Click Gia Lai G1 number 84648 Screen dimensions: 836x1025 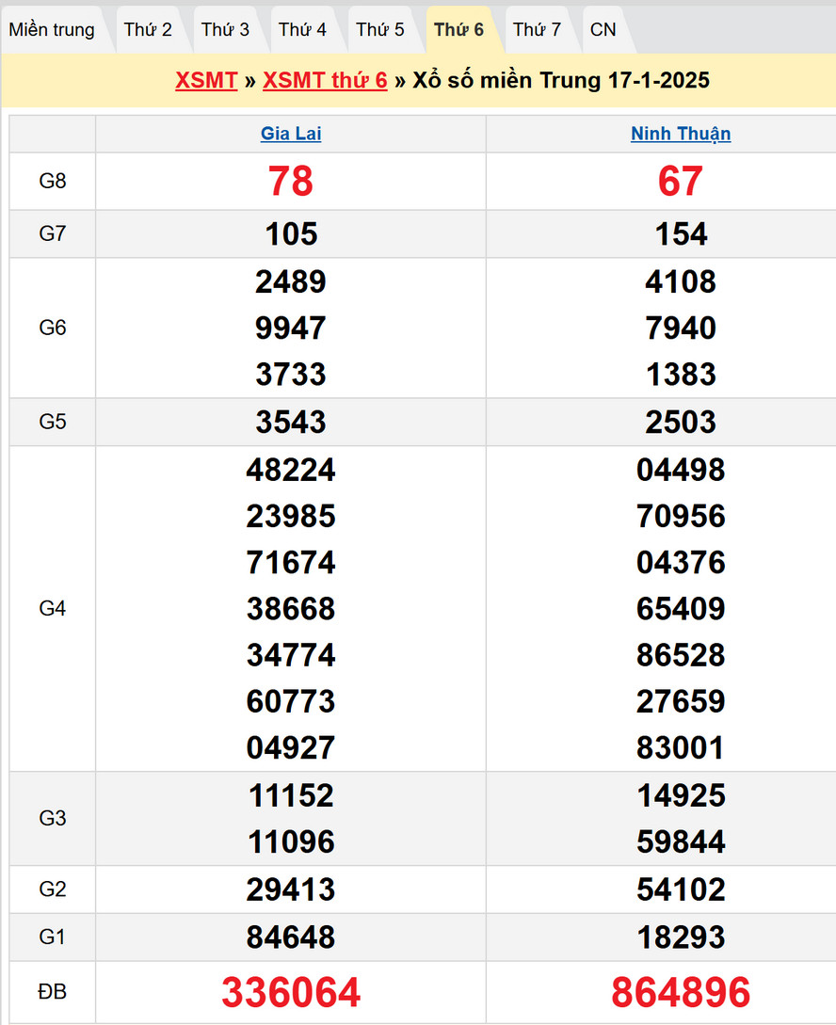291,937
